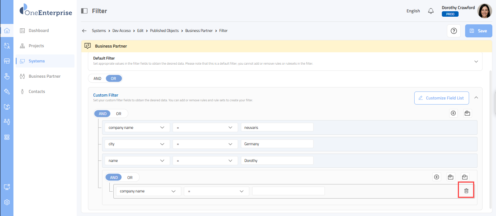The width and height of the screenshot is (496, 216).
Task: Open the city field dropdown
Action: [x=137, y=144]
